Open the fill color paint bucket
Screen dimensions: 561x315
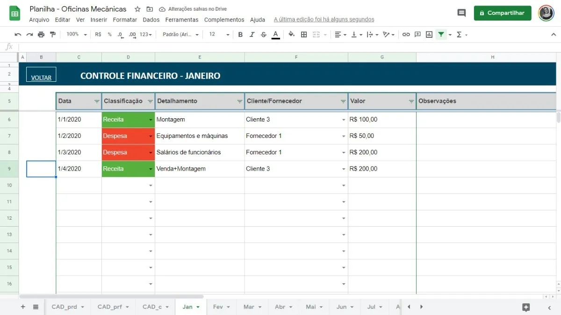pos(291,35)
